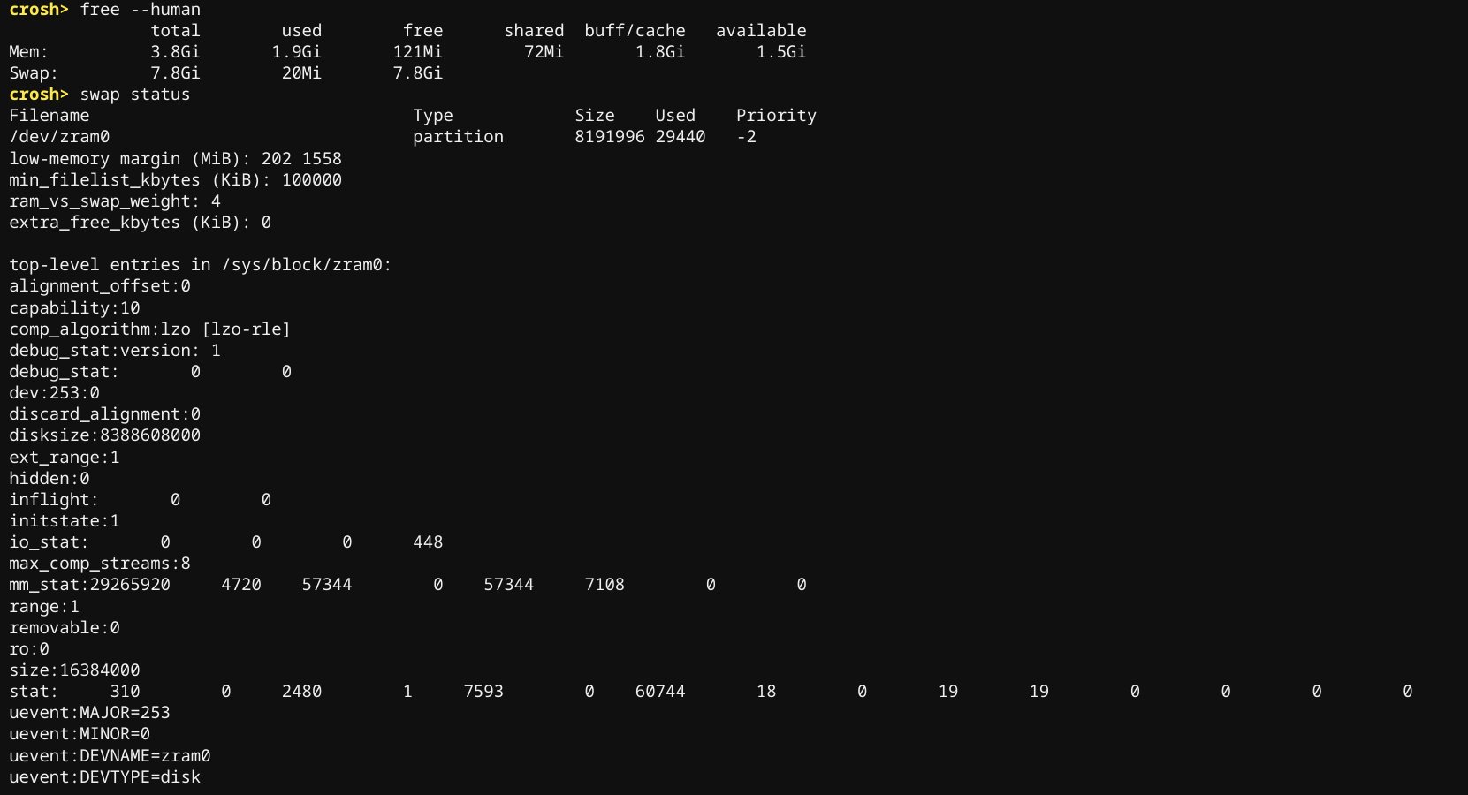The height and width of the screenshot is (795, 1468).
Task: Click the '/dev/zram0' filename entry
Action: [x=59, y=137]
